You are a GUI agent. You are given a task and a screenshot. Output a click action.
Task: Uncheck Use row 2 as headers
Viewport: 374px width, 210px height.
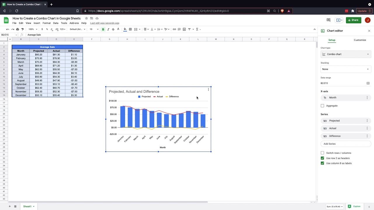point(323,158)
